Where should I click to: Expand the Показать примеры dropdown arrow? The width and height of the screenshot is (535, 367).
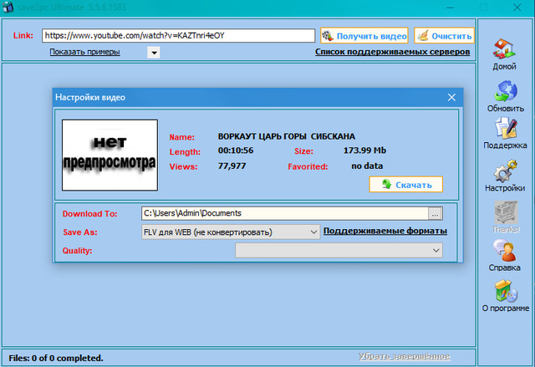point(154,53)
